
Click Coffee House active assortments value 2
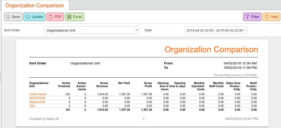point(85,94)
